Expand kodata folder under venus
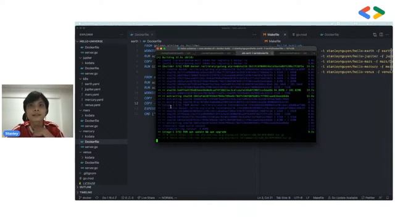 (89, 158)
